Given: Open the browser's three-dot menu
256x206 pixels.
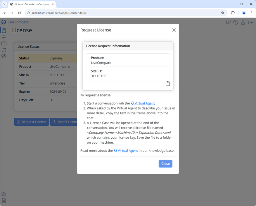Looking at the screenshot, I should (251, 13).
